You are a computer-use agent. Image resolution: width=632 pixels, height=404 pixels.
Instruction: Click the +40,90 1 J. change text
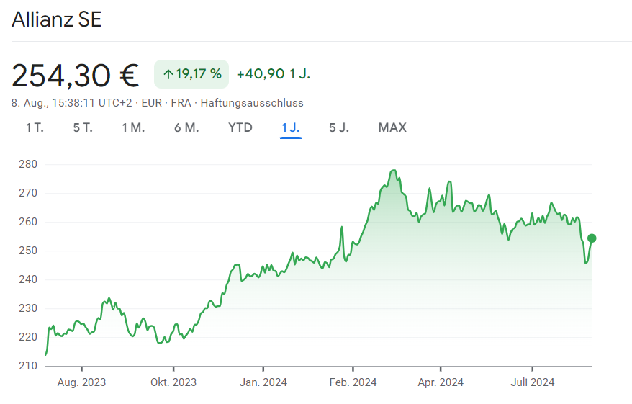point(274,74)
